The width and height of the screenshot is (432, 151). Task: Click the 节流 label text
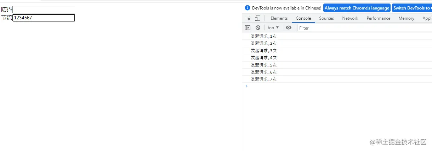tap(7, 18)
